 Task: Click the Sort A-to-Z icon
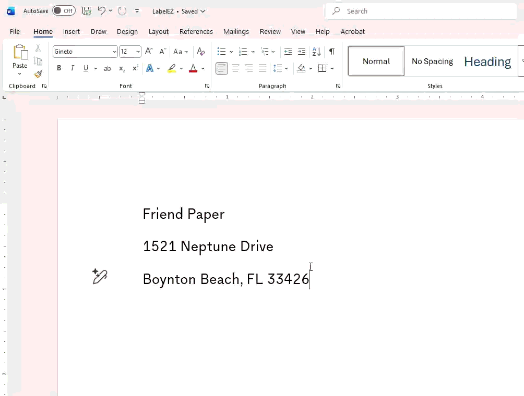(316, 52)
